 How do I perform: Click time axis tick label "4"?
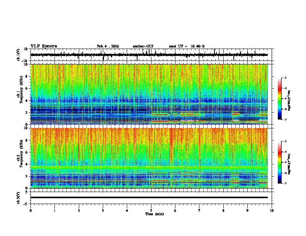tap(127, 211)
